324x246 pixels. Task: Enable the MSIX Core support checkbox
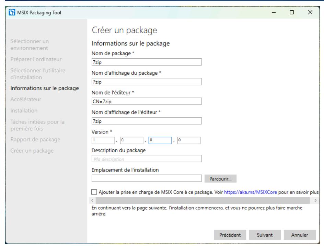click(x=94, y=192)
